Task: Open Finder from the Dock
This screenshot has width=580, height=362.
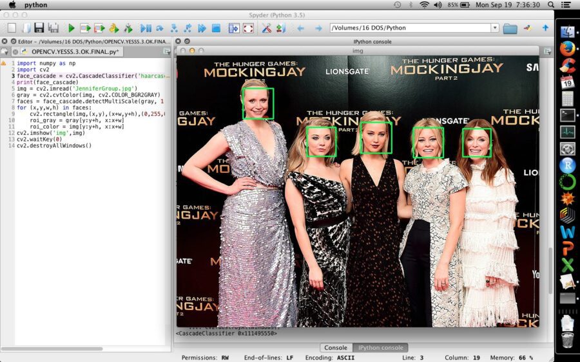Action: click(567, 32)
